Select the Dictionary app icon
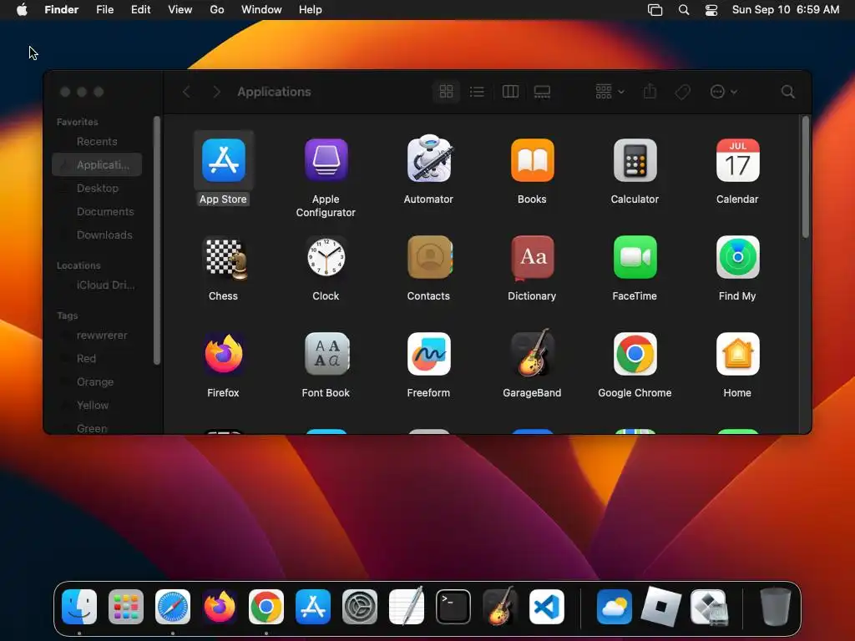 pos(532,257)
